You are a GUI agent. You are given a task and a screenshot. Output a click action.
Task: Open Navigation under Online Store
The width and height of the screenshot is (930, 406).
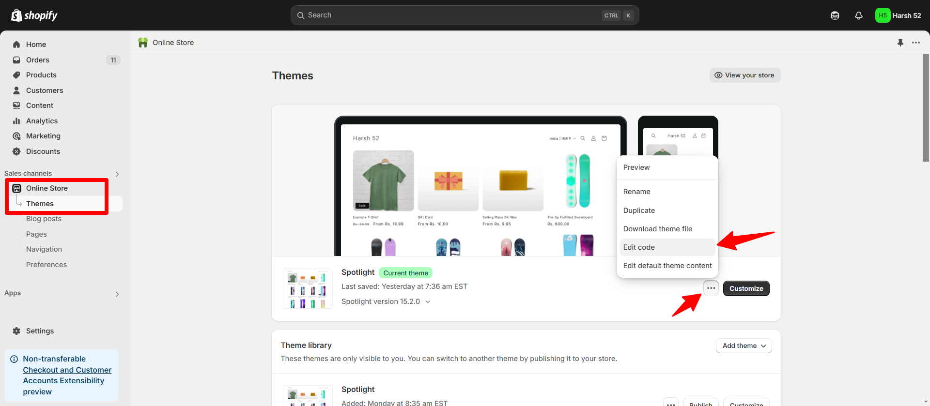point(44,249)
